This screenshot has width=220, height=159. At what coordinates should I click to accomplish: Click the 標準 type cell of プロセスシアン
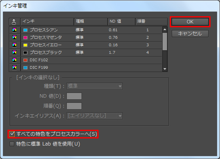(80, 30)
